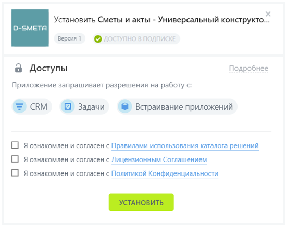Click the lock icon beside Доступы

pyautogui.click(x=18, y=68)
